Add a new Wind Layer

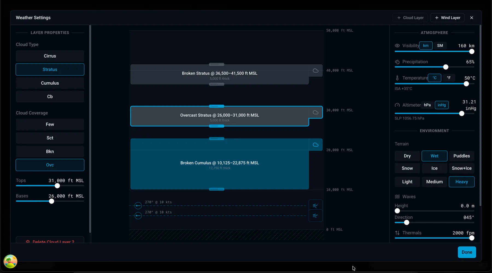[x=447, y=18]
